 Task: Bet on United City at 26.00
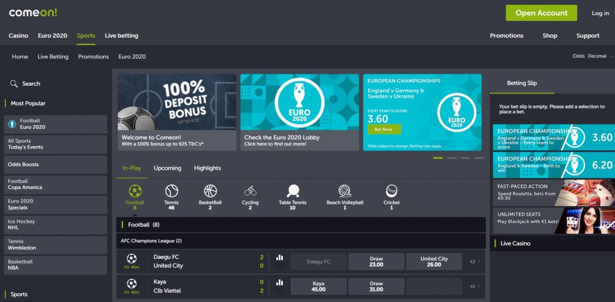[x=434, y=262]
